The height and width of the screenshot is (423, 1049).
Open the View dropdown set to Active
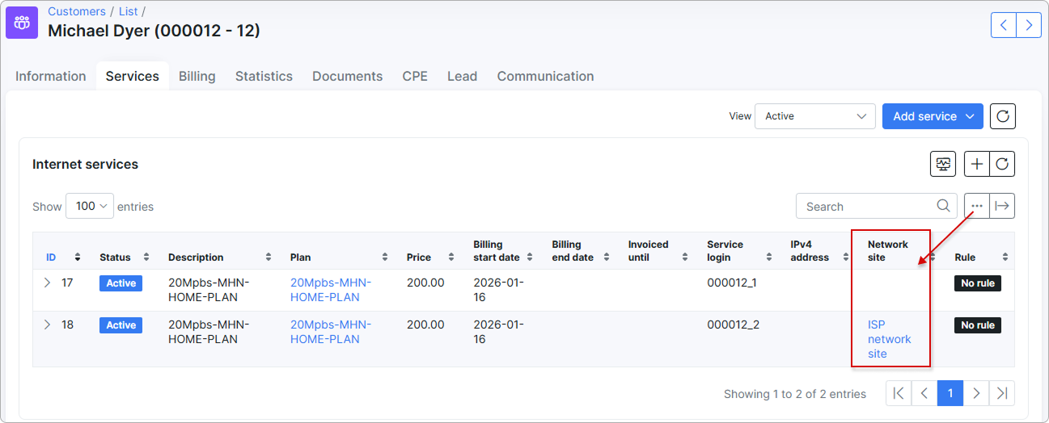pyautogui.click(x=815, y=116)
